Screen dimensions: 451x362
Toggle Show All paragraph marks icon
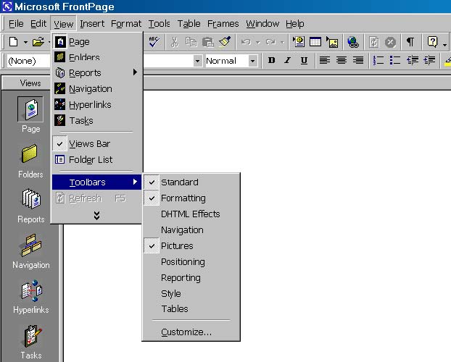click(410, 42)
